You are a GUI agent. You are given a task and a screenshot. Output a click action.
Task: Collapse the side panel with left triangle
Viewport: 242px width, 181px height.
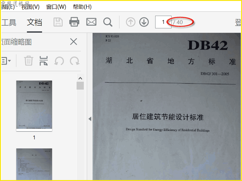pos(90,119)
